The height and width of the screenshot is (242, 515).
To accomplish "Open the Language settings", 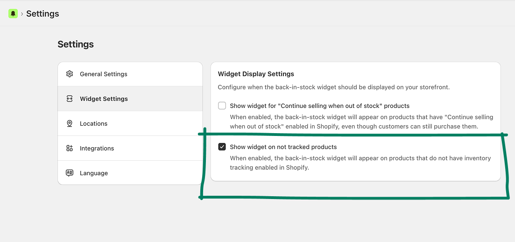I will click(x=93, y=173).
